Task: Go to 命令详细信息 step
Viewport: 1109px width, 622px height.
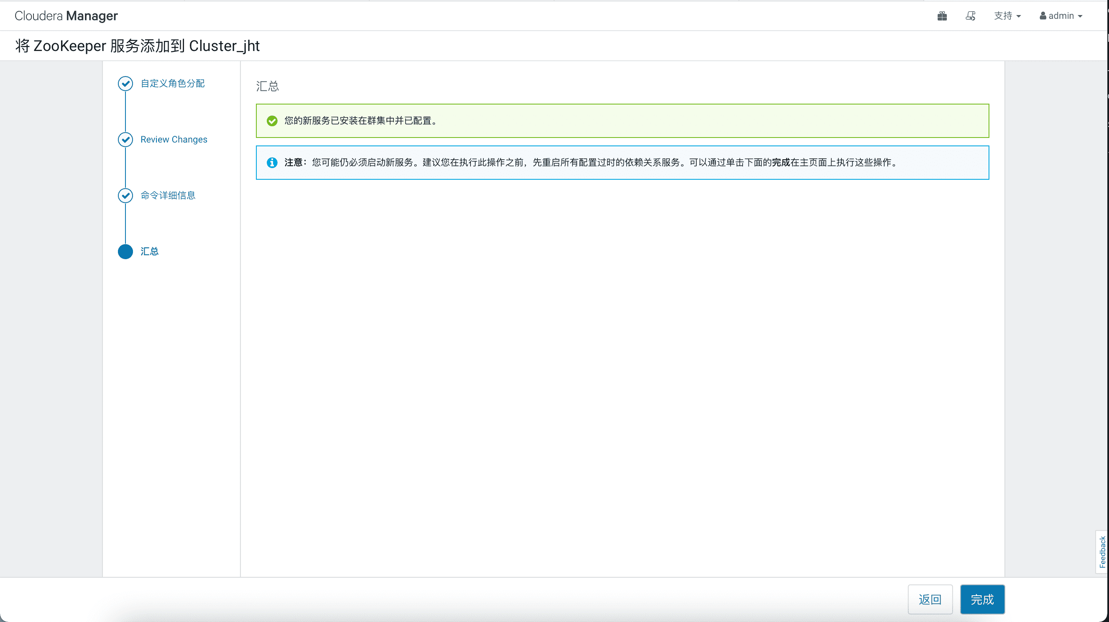Action: coord(168,196)
